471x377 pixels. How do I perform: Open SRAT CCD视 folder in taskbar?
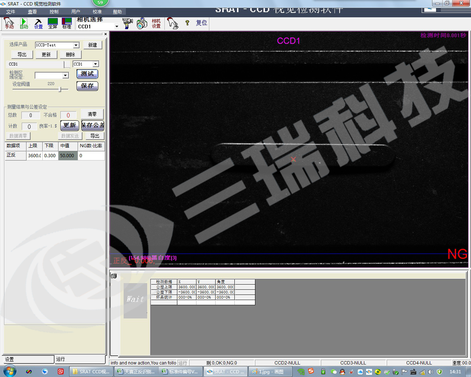[91, 372]
